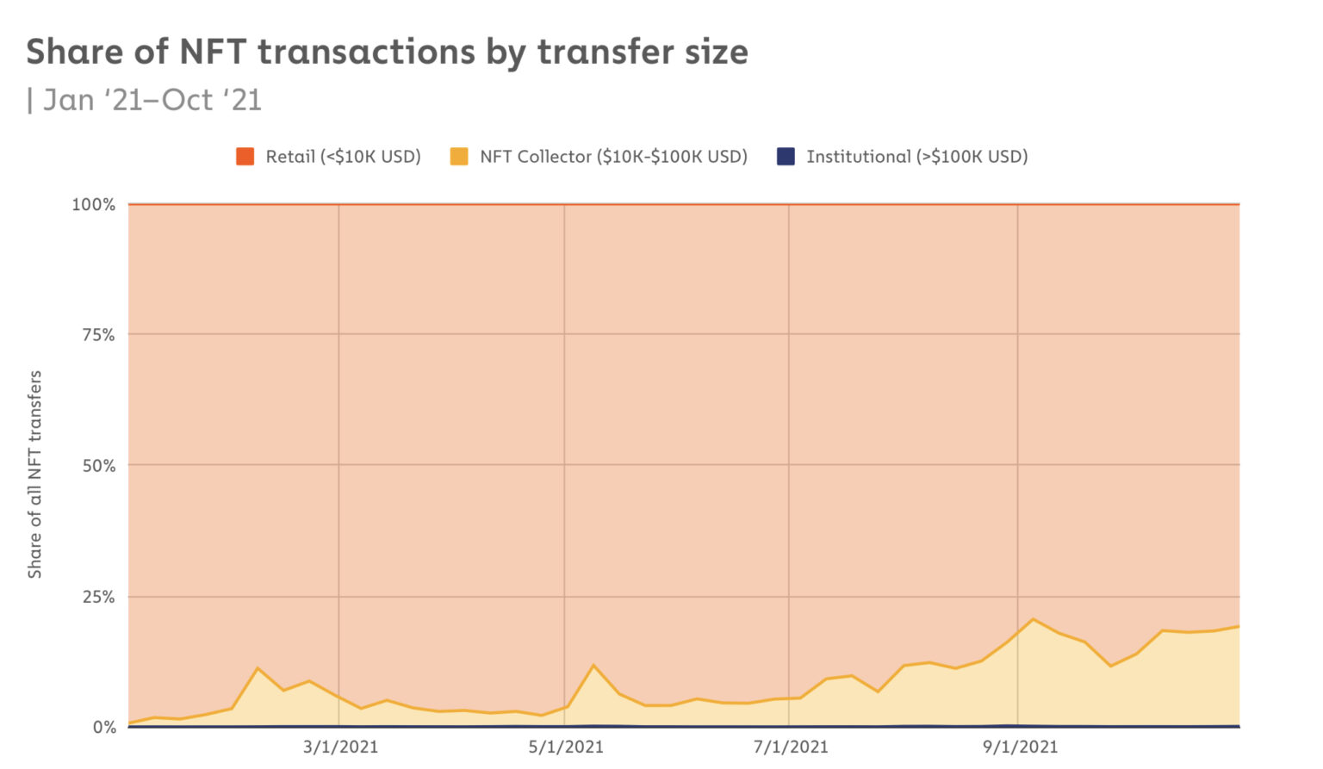Click the NFT Collector spike just after 5/1/2021

pos(593,666)
